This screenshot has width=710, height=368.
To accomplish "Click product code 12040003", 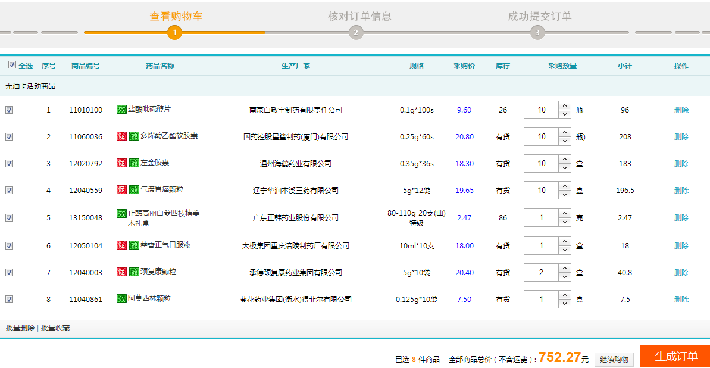I will [x=86, y=272].
